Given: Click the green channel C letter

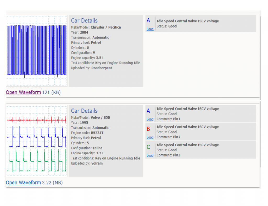Looking at the screenshot, I should 148,147.
